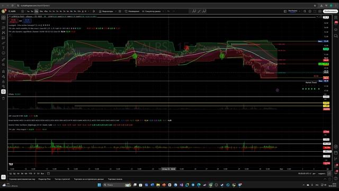Toggle hide all drawings
Image resolution: width=339 pixels, height=191 pixels.
4,86
